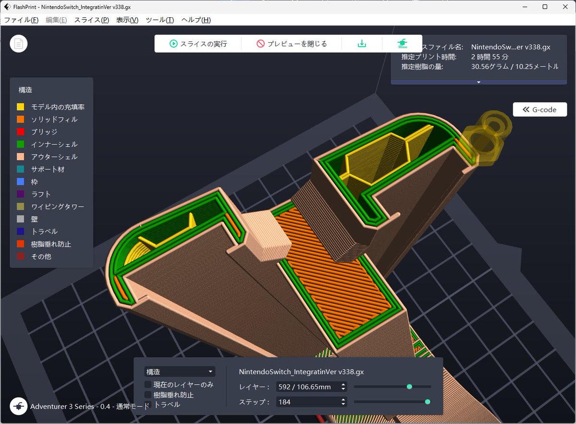The width and height of the screenshot is (576, 424).
Task: Click the download/save slice icon
Action: [362, 44]
